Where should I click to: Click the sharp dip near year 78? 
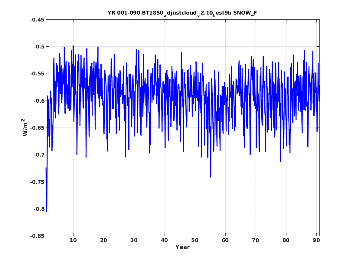280,161
